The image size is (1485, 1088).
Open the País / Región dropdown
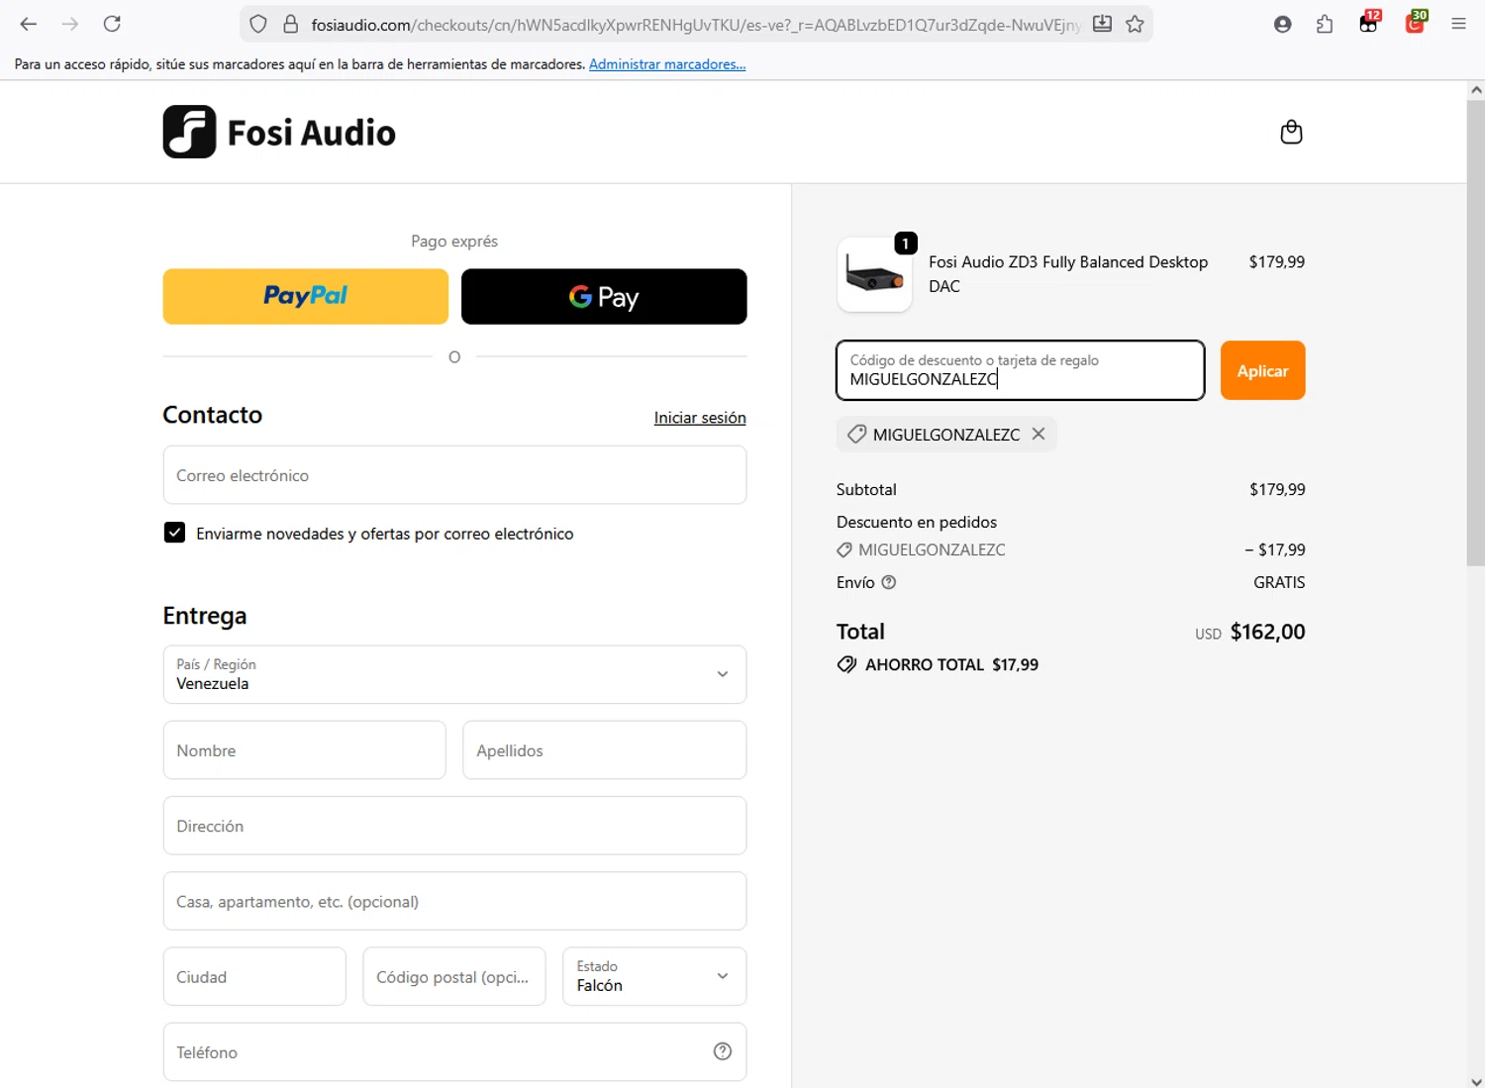tap(454, 674)
